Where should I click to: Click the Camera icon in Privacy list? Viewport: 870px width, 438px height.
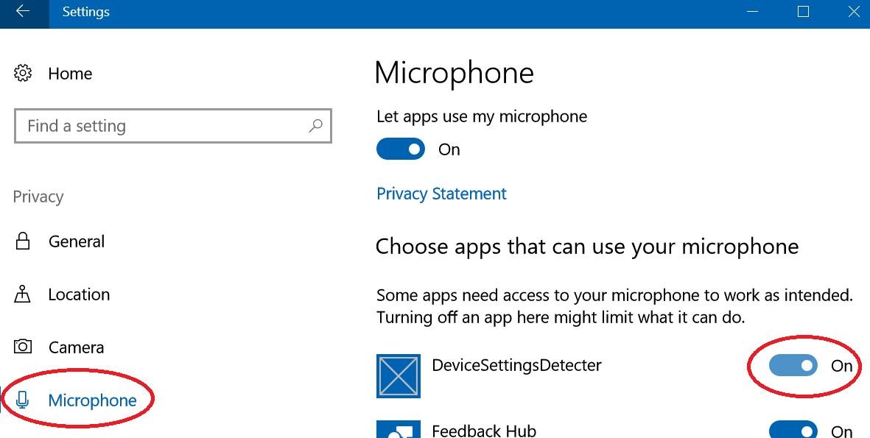23,347
